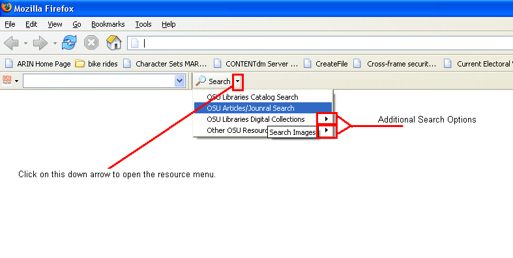Open the CONTENTdm Server bookmark

[x=256, y=64]
